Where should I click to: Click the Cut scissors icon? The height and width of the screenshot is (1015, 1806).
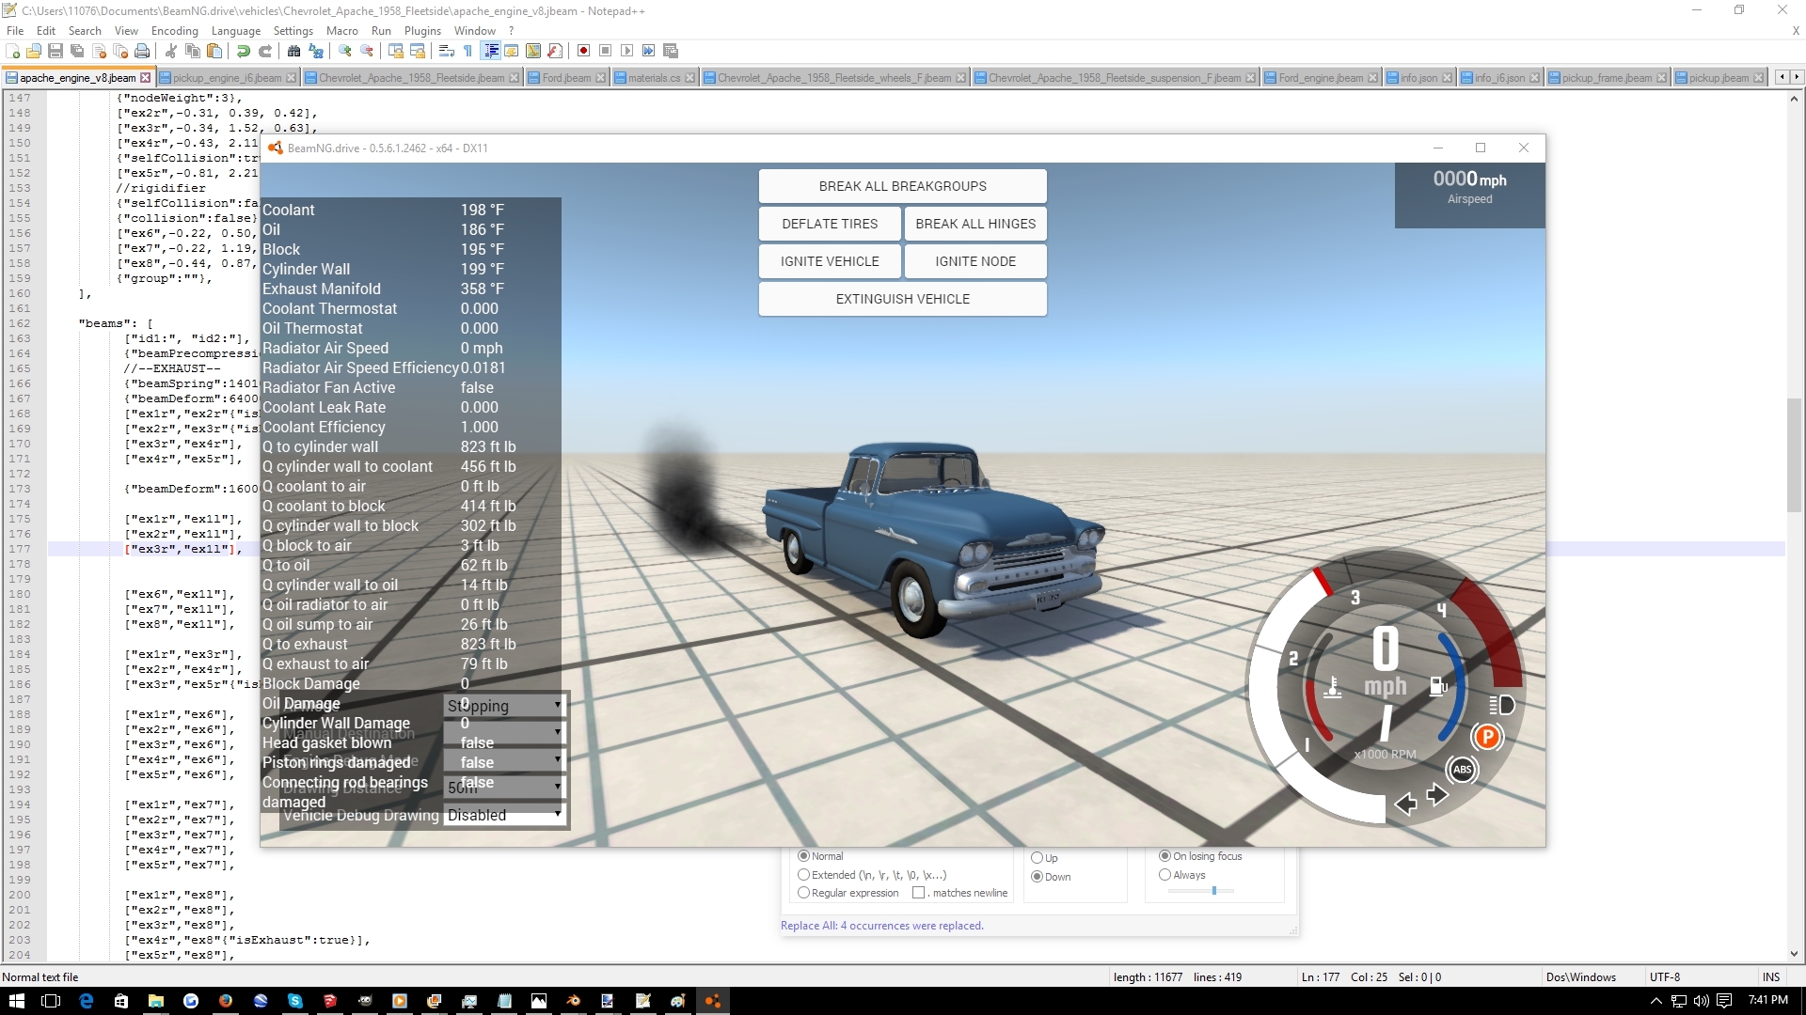coord(171,51)
